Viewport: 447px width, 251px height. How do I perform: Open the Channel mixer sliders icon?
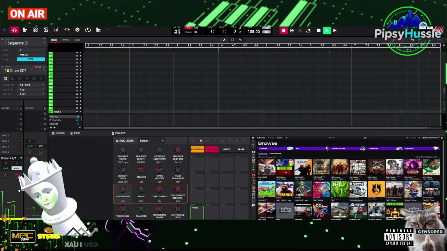click(67, 30)
